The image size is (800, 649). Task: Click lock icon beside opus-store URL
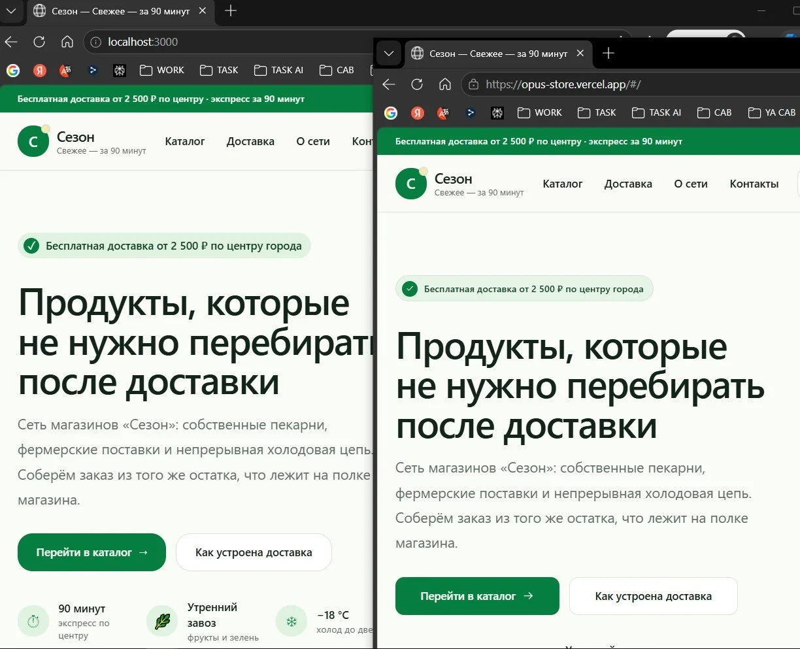(473, 84)
